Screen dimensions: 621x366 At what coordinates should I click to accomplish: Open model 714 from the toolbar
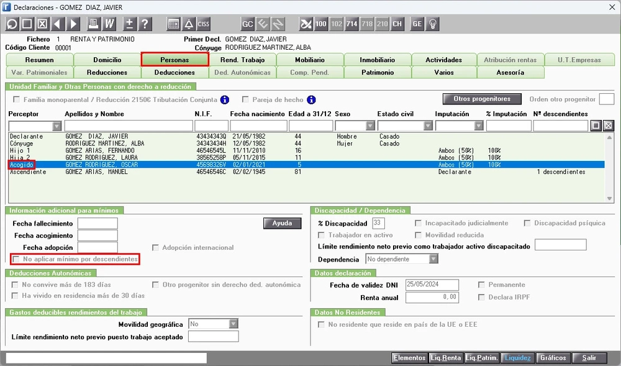point(351,24)
